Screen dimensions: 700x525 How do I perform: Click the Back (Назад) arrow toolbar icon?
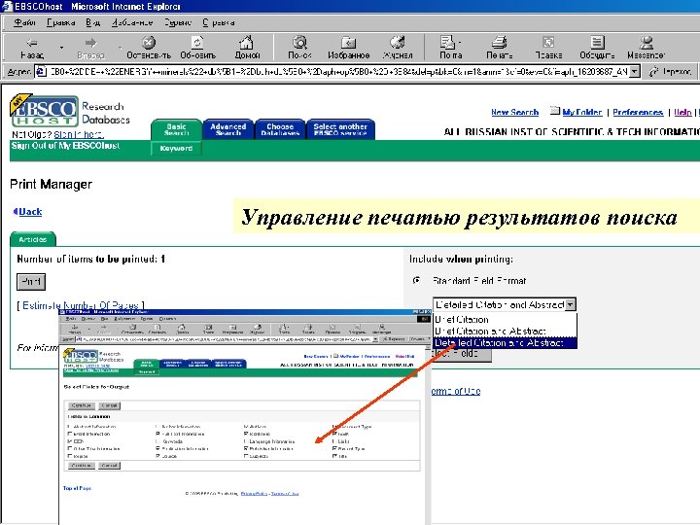(x=32, y=43)
